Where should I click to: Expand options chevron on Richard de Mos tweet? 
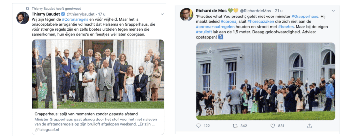[x=333, y=11]
